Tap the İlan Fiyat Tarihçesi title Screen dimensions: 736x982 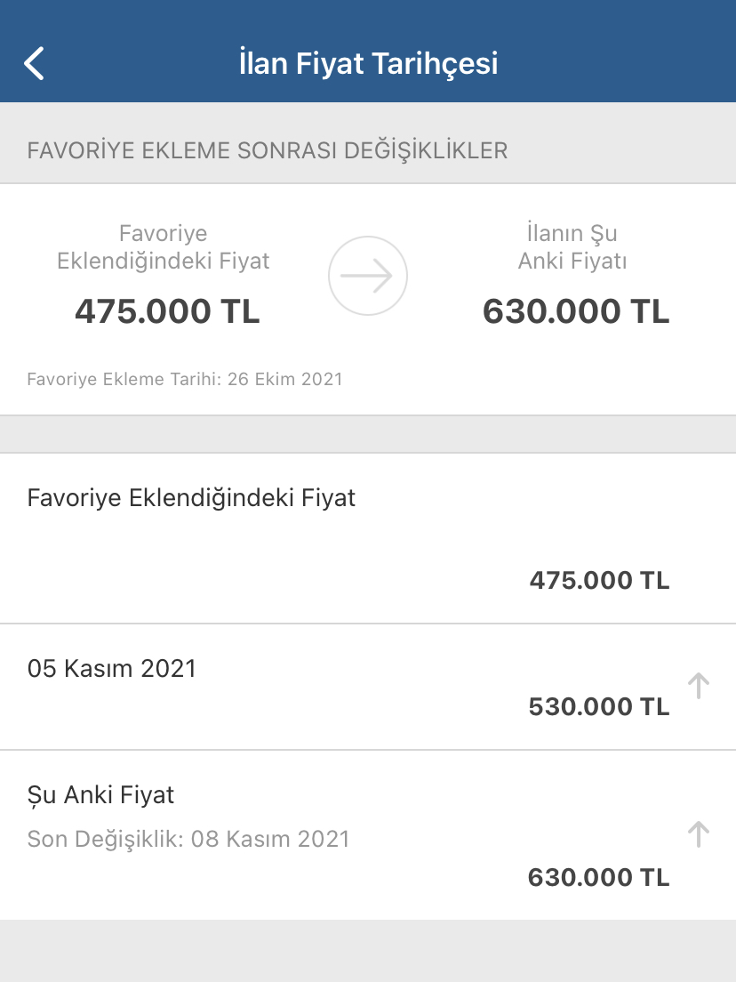tap(368, 64)
